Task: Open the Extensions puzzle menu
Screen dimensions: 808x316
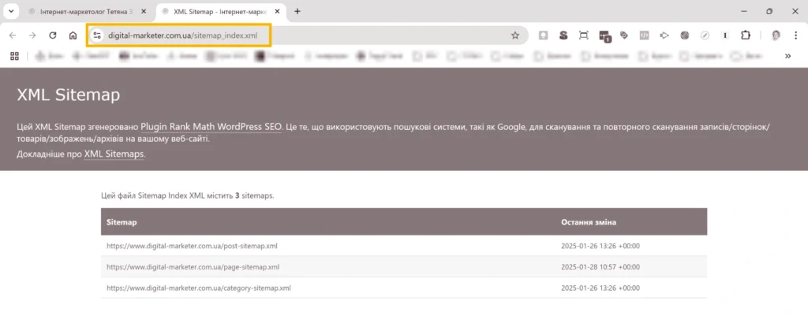Action: click(745, 35)
